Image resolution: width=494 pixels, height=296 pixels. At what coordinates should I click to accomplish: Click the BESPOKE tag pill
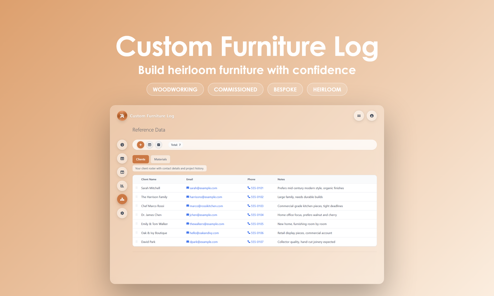(285, 89)
